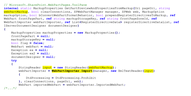Image resolution: width=191 pixels, height=96 pixels.
Task: Click the documentDesigner = null assignment
Action: tap(33, 57)
